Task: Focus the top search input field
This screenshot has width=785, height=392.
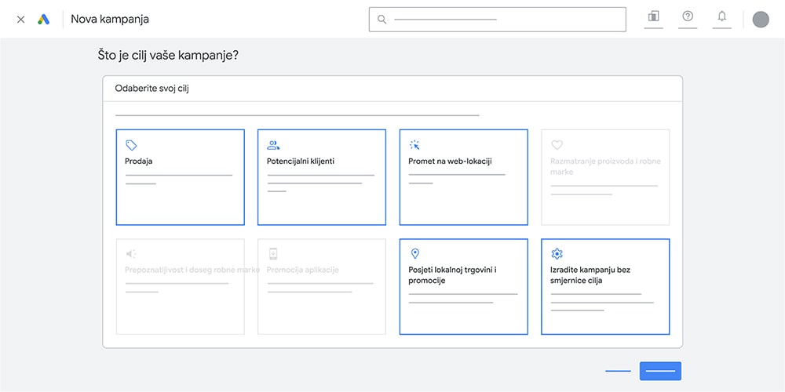Action: coord(502,19)
